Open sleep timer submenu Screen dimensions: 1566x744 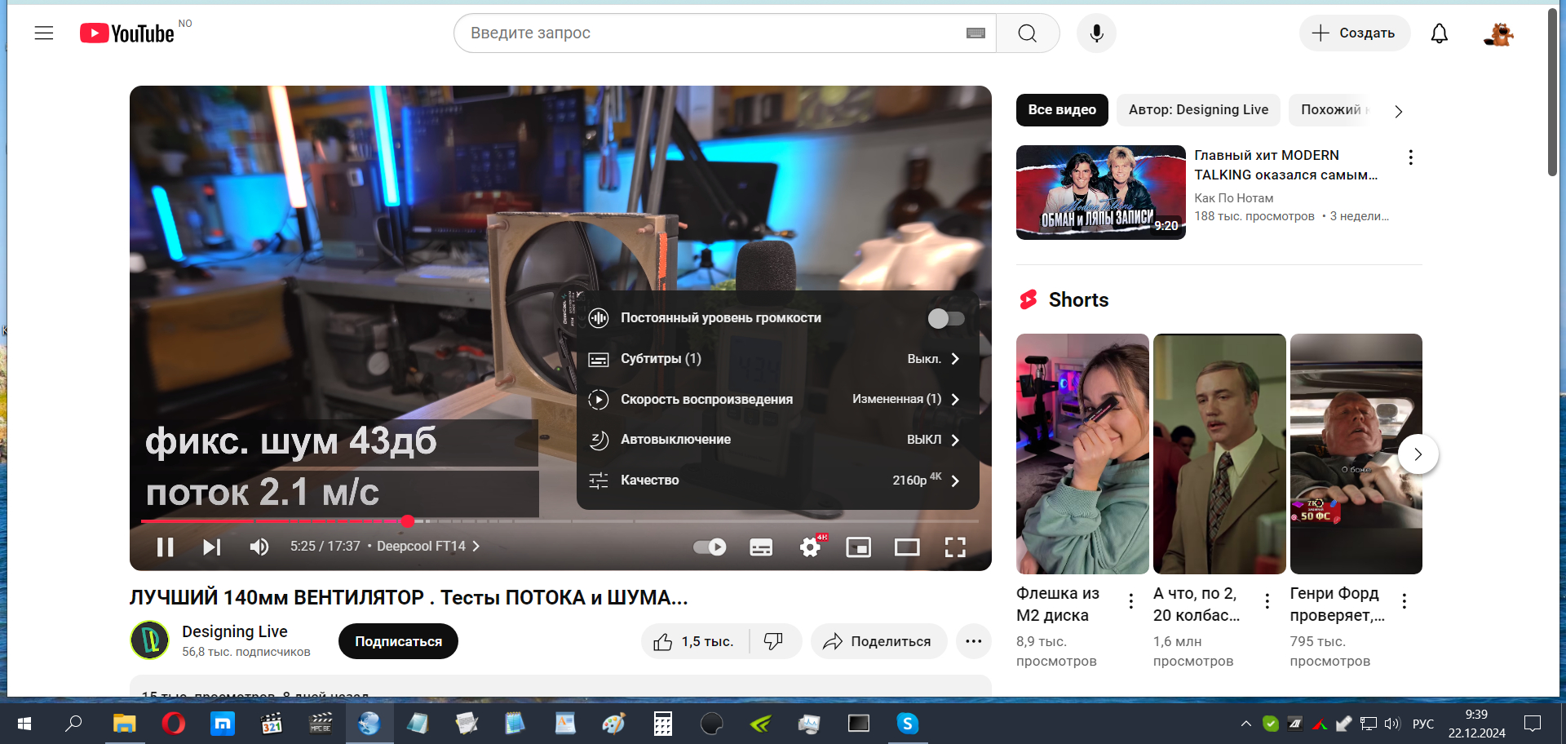(x=777, y=440)
